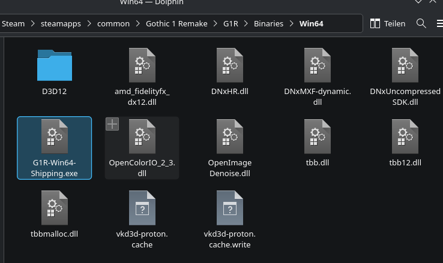
Task: Open the hamburger menu icon
Action: point(440,23)
